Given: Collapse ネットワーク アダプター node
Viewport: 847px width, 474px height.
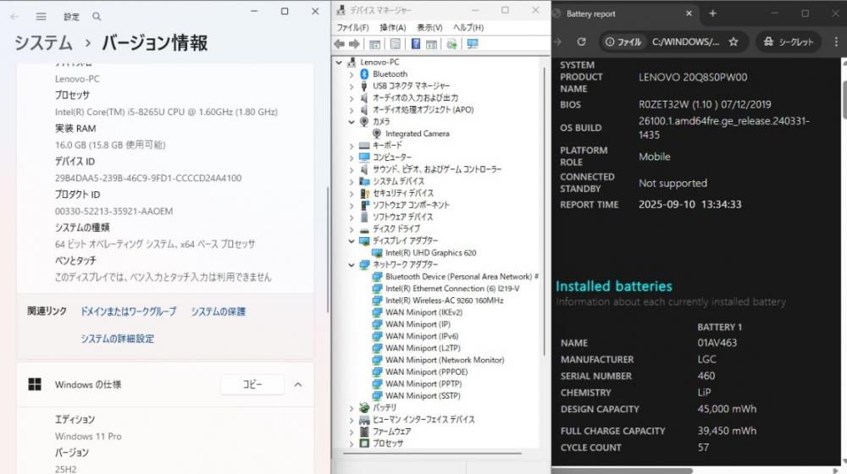Looking at the screenshot, I should coord(352,265).
